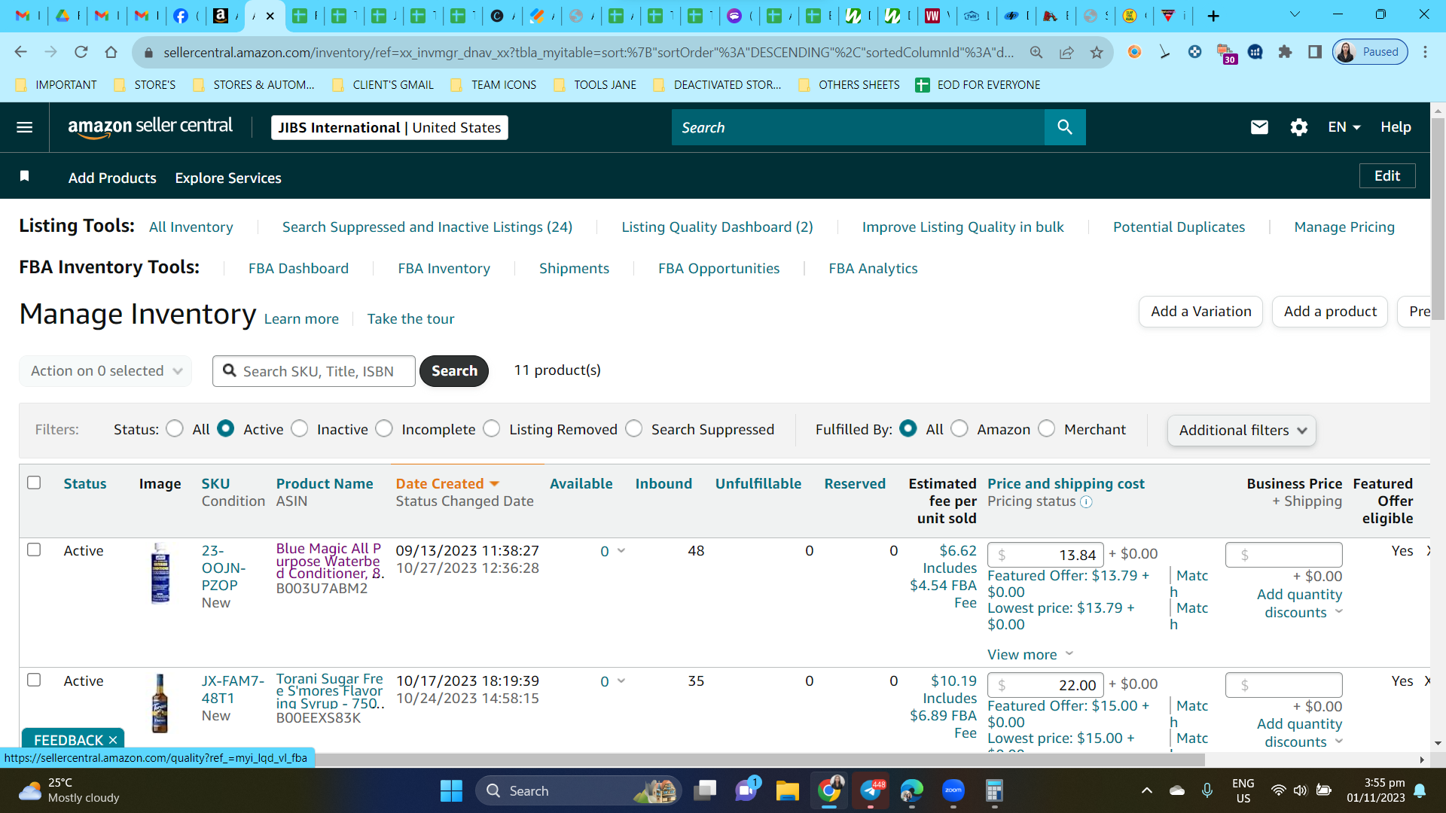
Task: Expand View more pricing details
Action: point(1030,654)
